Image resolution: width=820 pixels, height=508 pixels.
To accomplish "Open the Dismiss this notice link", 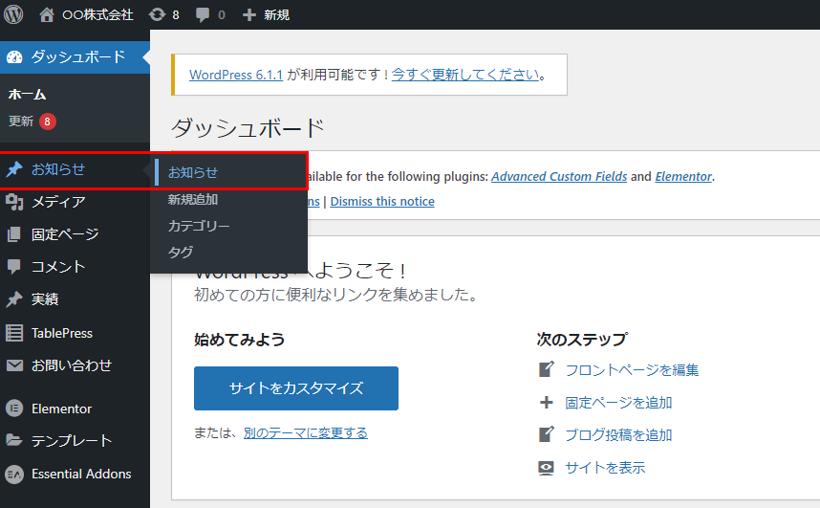I will 382,202.
